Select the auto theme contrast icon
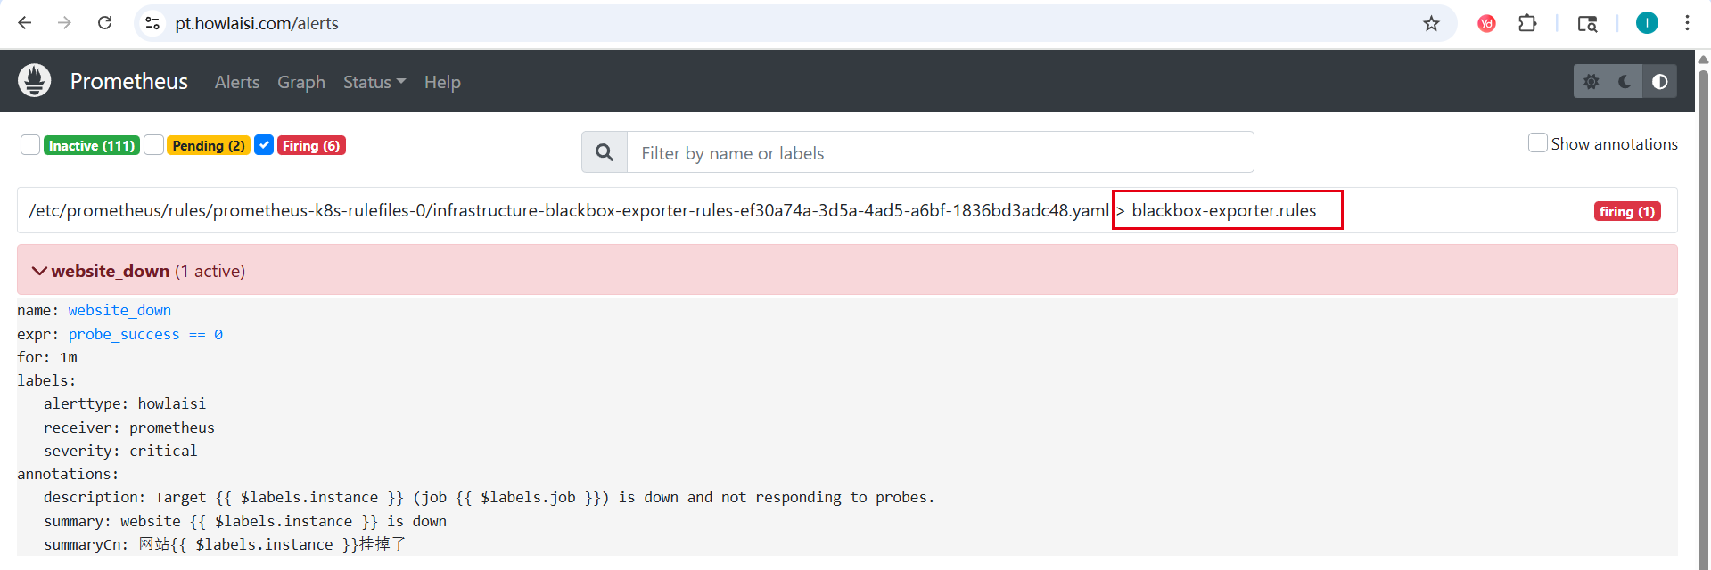The width and height of the screenshot is (1711, 570). [1659, 82]
